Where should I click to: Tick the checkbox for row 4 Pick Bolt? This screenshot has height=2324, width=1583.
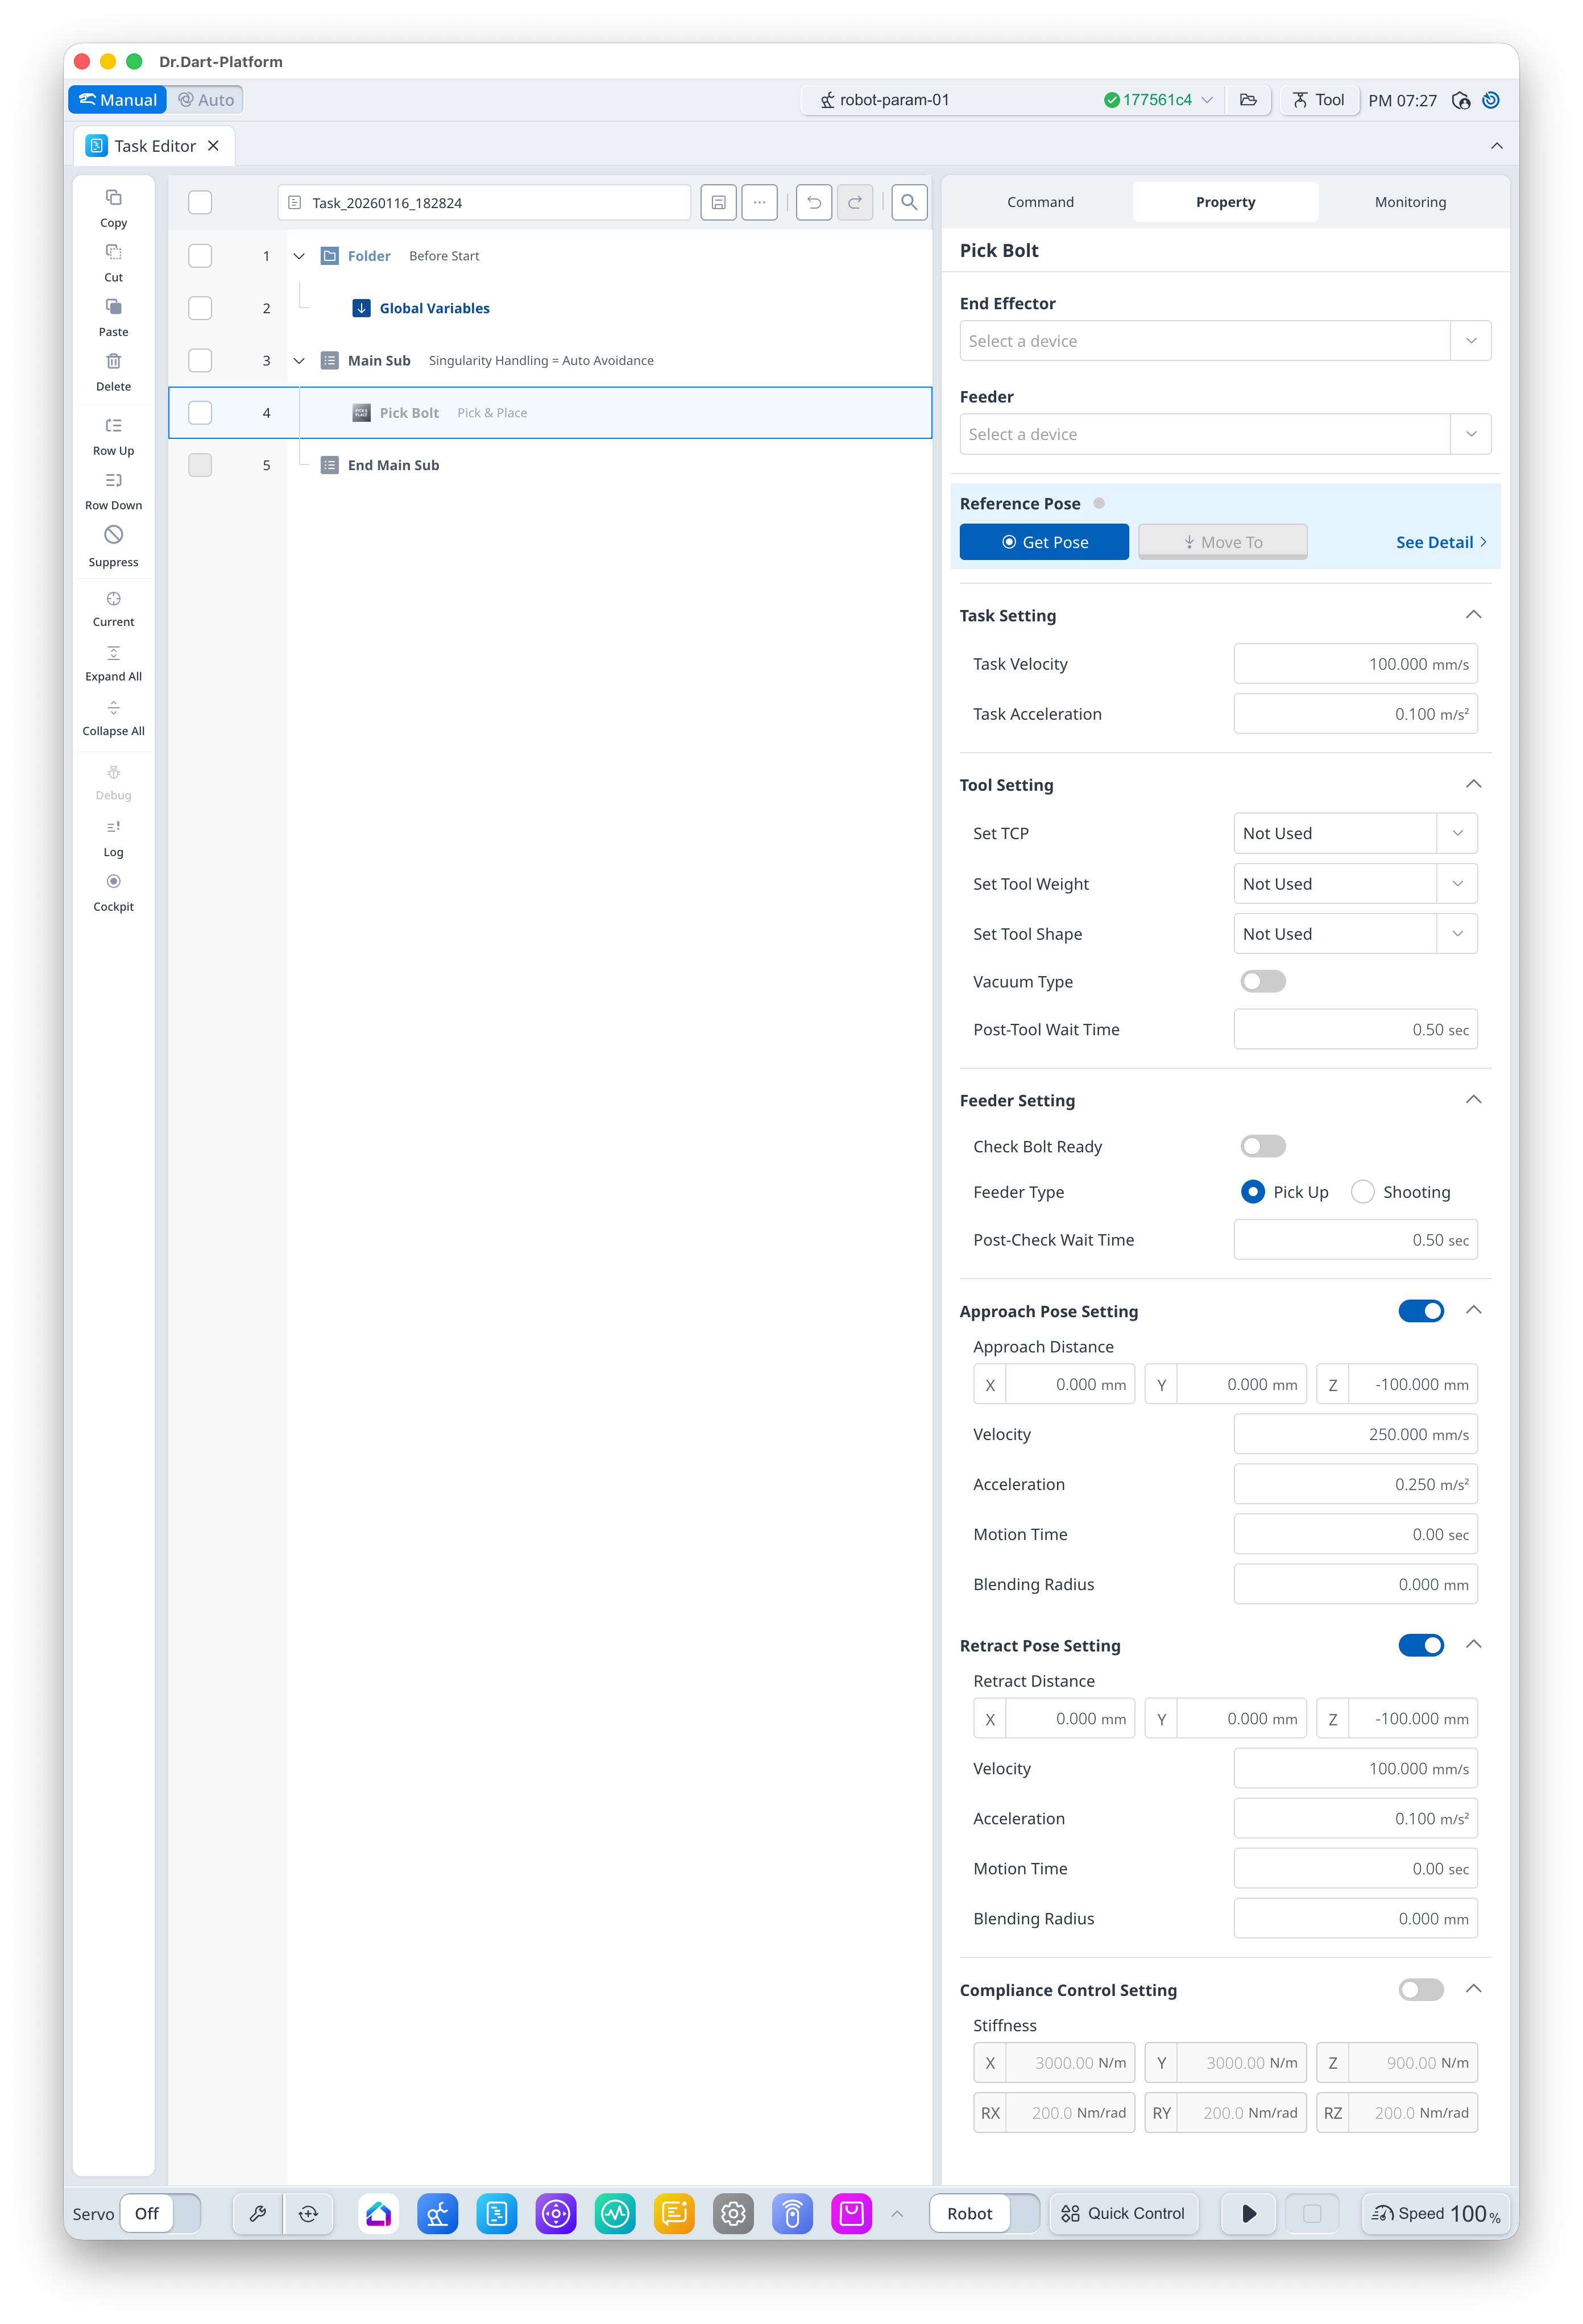point(200,412)
